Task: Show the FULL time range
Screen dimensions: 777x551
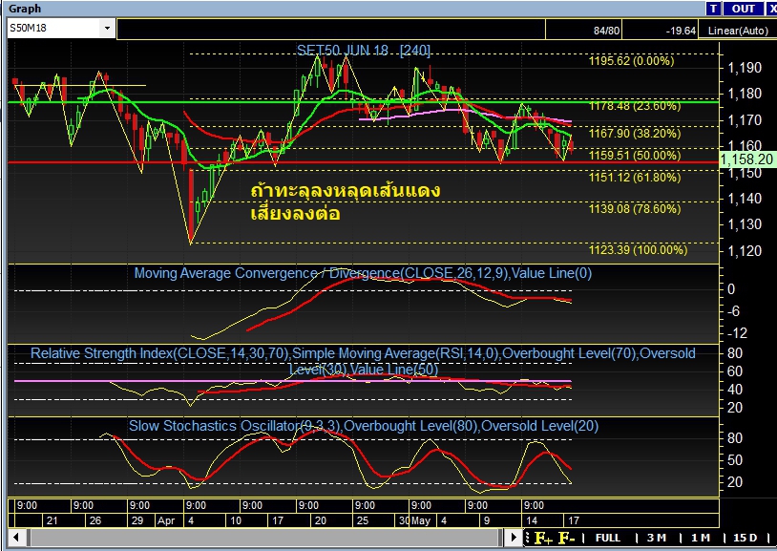Action: coord(607,538)
